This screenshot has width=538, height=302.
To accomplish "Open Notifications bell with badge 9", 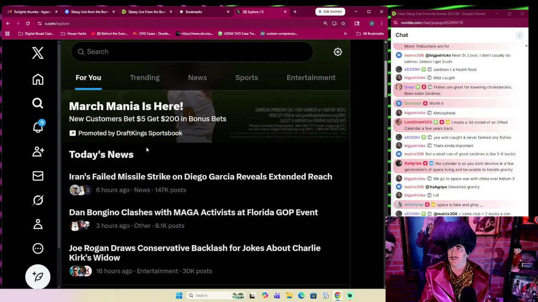I will coord(38,127).
